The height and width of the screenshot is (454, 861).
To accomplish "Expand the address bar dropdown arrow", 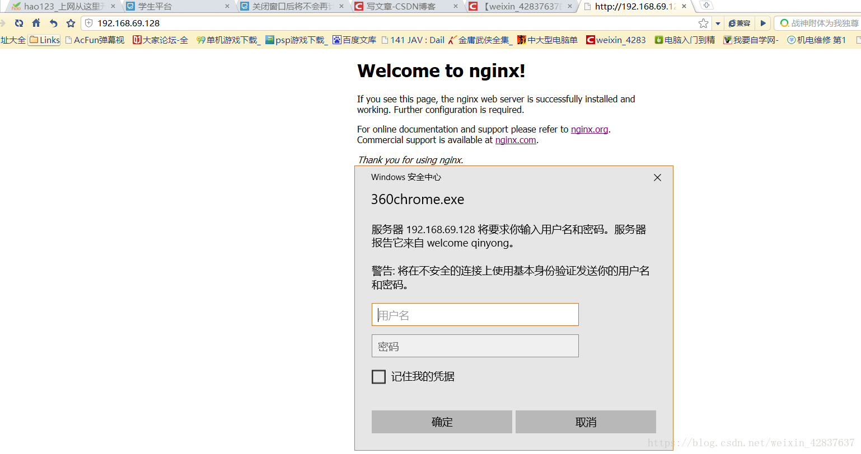I will pos(718,23).
